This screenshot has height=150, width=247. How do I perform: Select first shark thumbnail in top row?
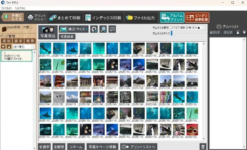point(45,49)
